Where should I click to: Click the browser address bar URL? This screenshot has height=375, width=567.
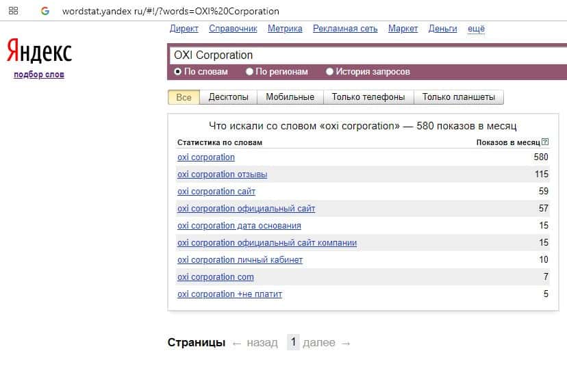click(171, 11)
